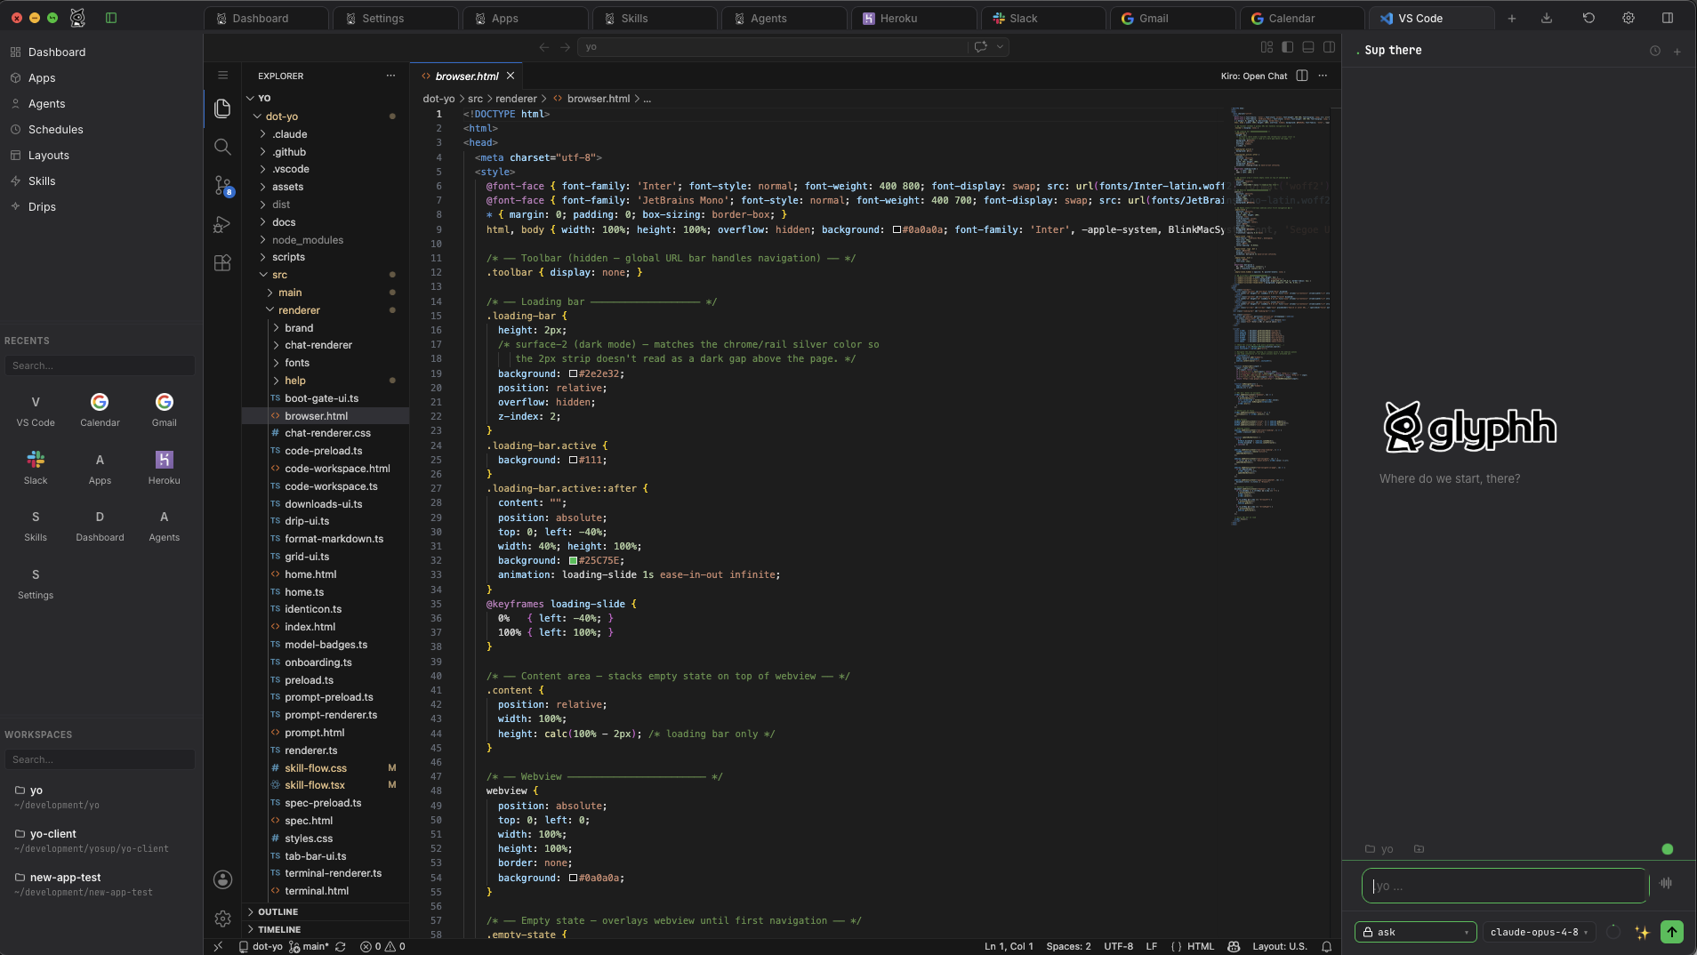
Task: Click the #2e2e32 color swatch in code
Action: coord(573,373)
